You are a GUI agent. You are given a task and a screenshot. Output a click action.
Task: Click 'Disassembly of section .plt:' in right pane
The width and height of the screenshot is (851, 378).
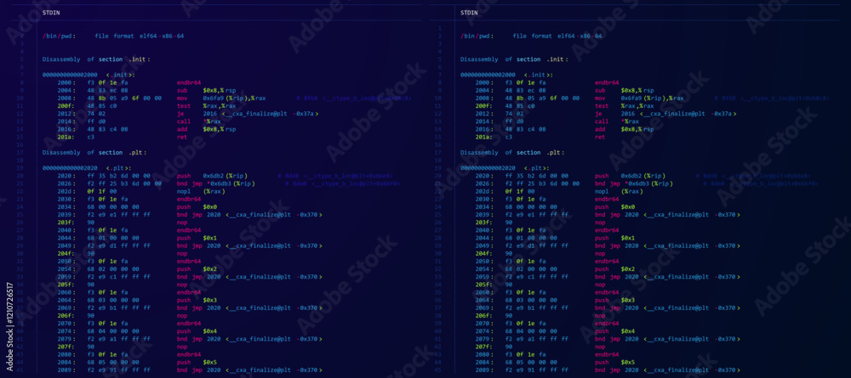(x=513, y=153)
